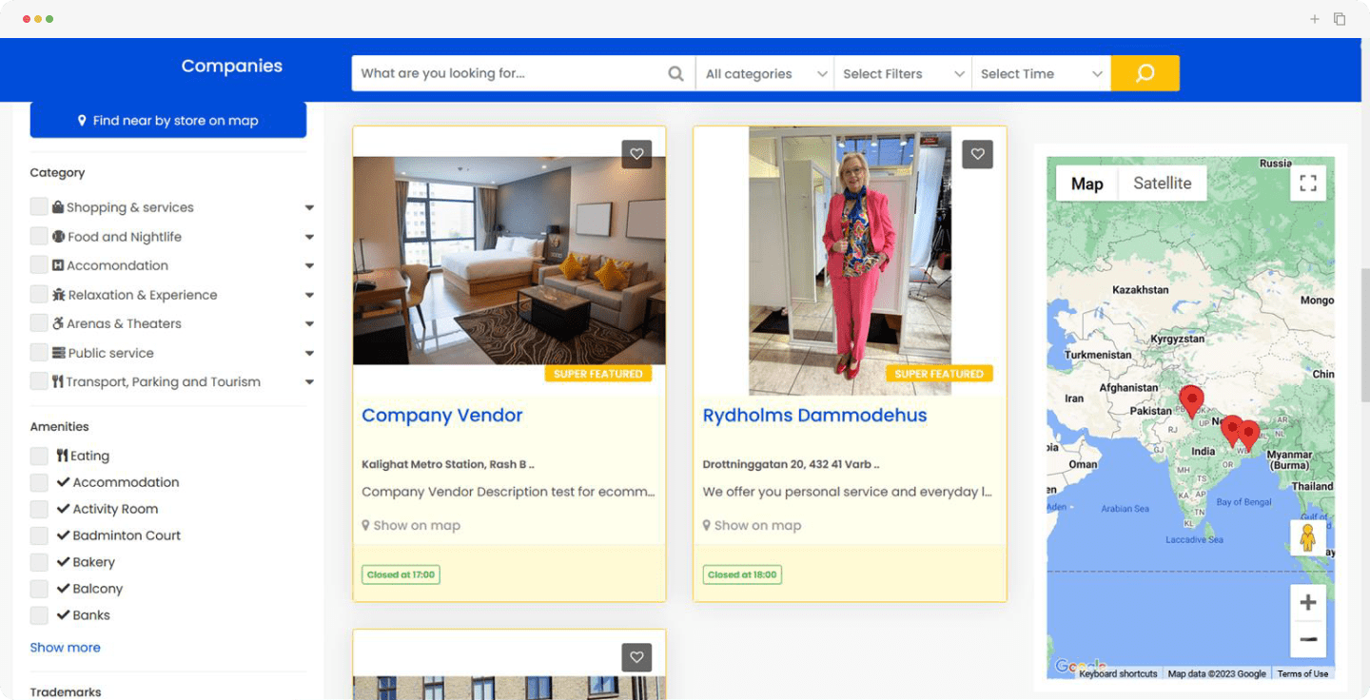This screenshot has height=700, width=1370.
Task: Zoom out on the map
Action: coord(1308,639)
